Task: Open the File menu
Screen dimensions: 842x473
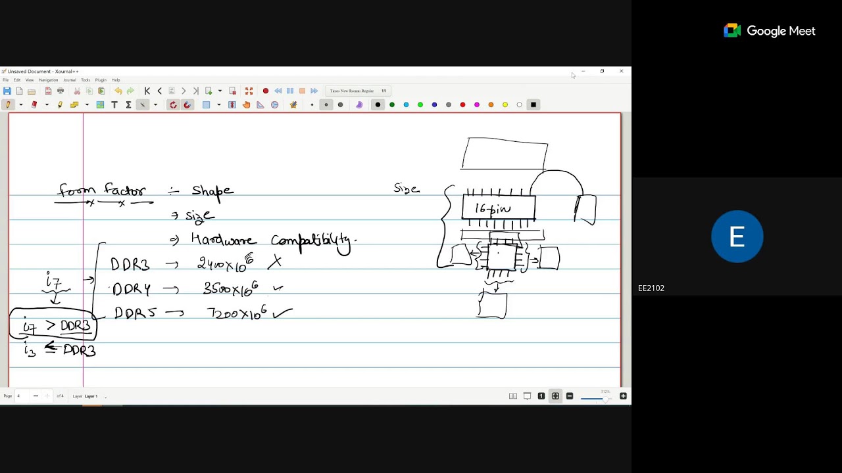Action: click(6, 80)
